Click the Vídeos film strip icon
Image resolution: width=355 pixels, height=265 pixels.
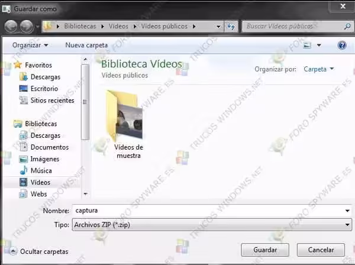point(23,182)
